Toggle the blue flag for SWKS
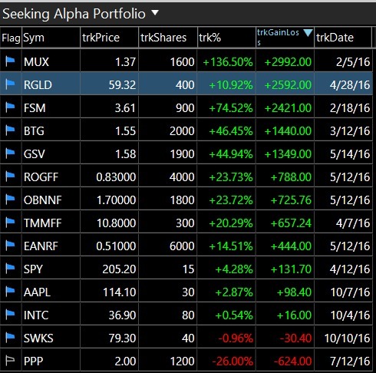Image resolution: width=376 pixels, height=373 pixels. pos(10,338)
